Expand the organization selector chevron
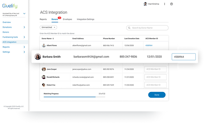This screenshot has width=205, height=126. coord(24,13)
